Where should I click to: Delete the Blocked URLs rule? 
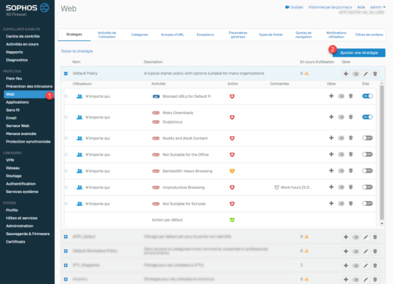click(350, 96)
